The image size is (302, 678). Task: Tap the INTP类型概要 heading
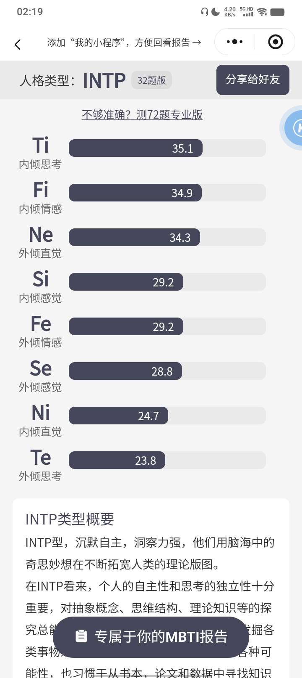(x=70, y=519)
